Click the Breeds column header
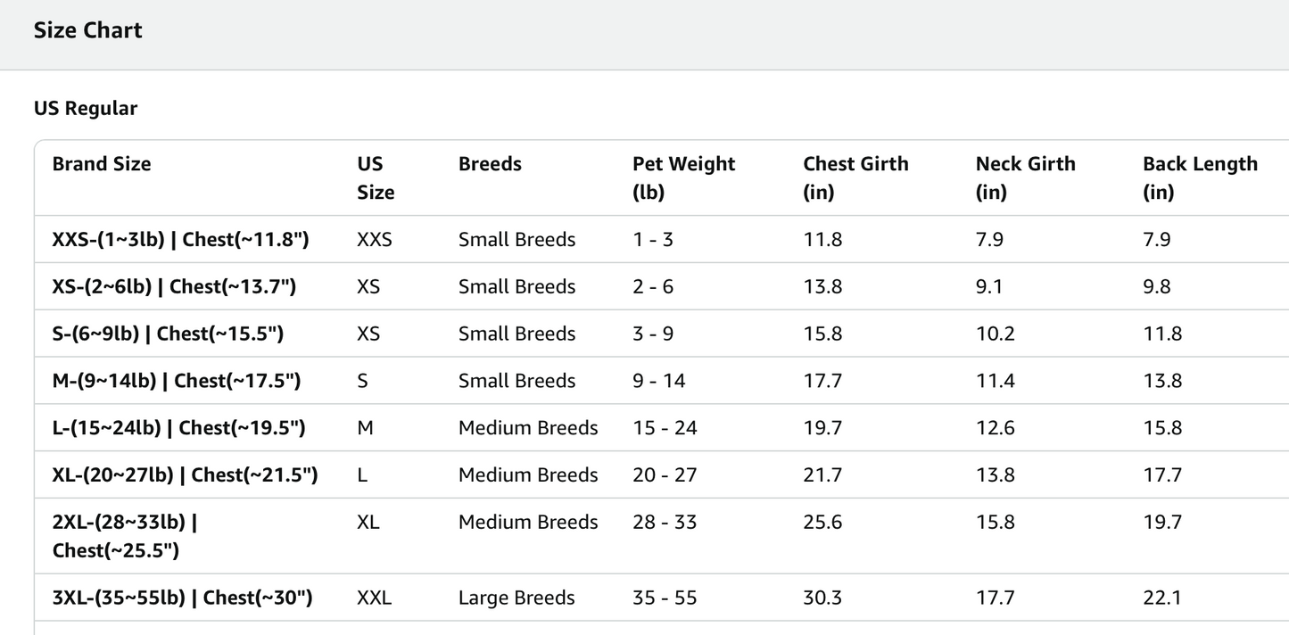The height and width of the screenshot is (635, 1289). coord(490,164)
